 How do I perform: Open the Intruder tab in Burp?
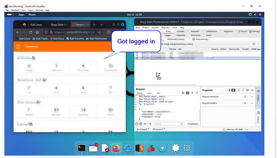pyautogui.click(x=181, y=31)
